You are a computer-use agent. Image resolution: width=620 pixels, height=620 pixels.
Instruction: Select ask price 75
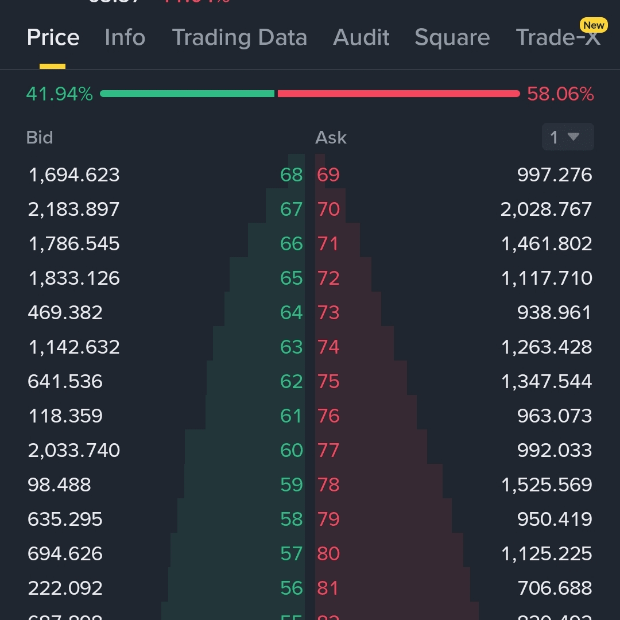(328, 381)
